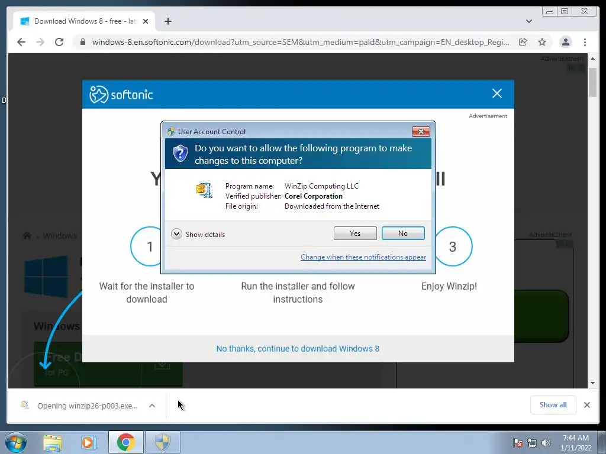Select the Download Windows 8 tab
The height and width of the screenshot is (454, 606).
[84, 21]
